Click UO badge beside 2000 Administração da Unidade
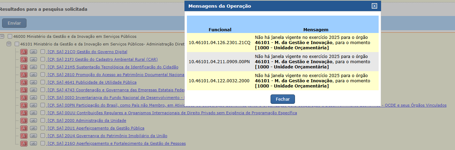455x150 pixels. [33, 120]
